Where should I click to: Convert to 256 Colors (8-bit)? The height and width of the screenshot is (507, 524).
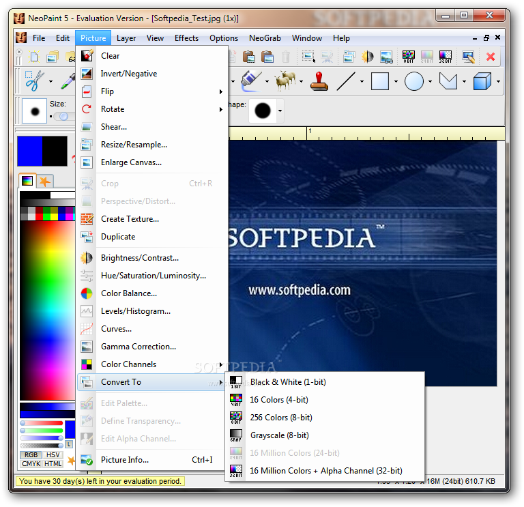325,418
